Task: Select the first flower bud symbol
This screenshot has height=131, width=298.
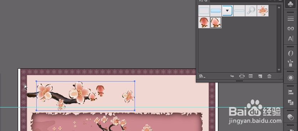Action: click(x=204, y=22)
